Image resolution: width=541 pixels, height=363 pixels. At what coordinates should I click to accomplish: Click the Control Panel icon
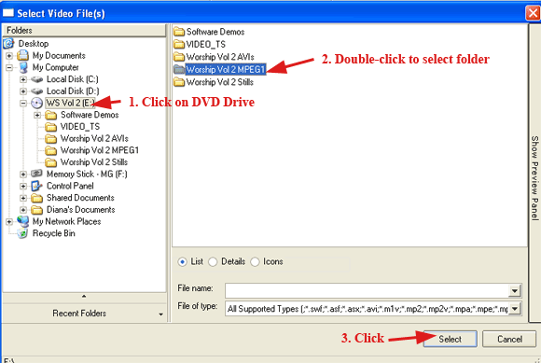(36, 186)
